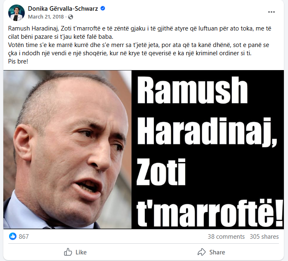Click the post text beginning 'Ramush Haradinaj'
Image resolution: width=288 pixels, height=261 pixels.
[x=139, y=33]
